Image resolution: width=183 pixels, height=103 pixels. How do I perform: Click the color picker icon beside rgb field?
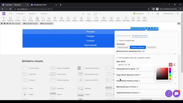[x=170, y=65]
